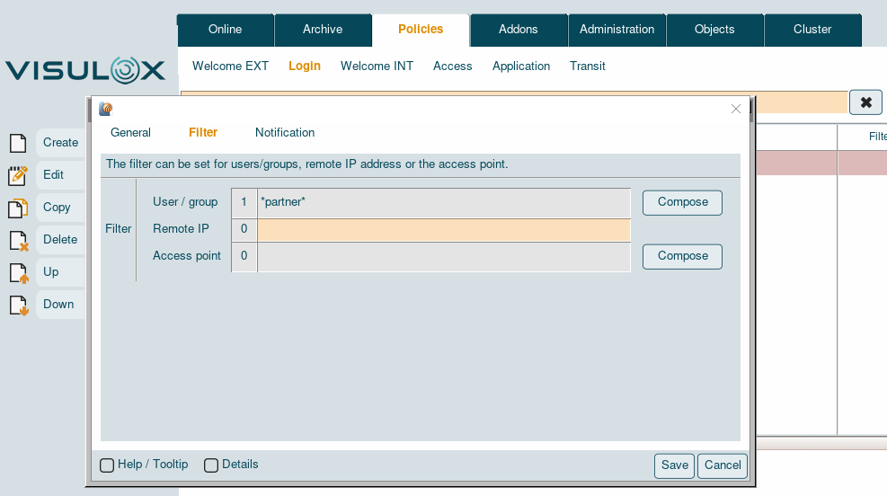Enable the Help / Tooltip checkbox
Screen dimensions: 887x496
coord(107,465)
